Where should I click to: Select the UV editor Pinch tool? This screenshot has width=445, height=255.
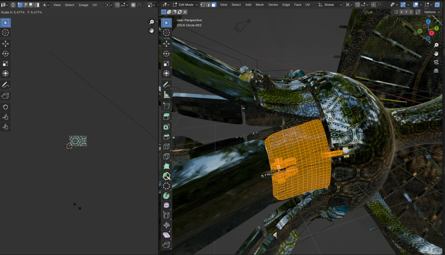click(x=6, y=127)
